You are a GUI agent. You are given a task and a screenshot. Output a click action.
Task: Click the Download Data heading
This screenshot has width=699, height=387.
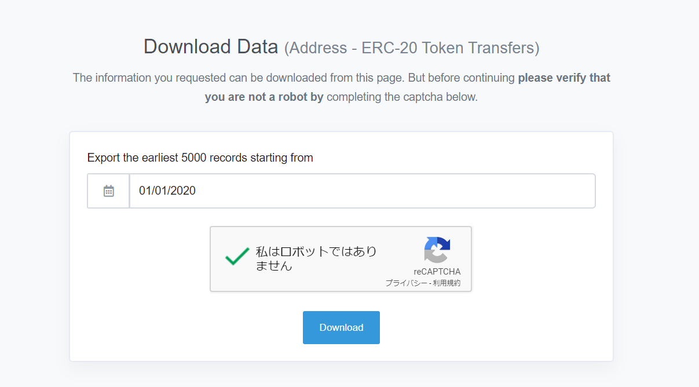pos(211,47)
